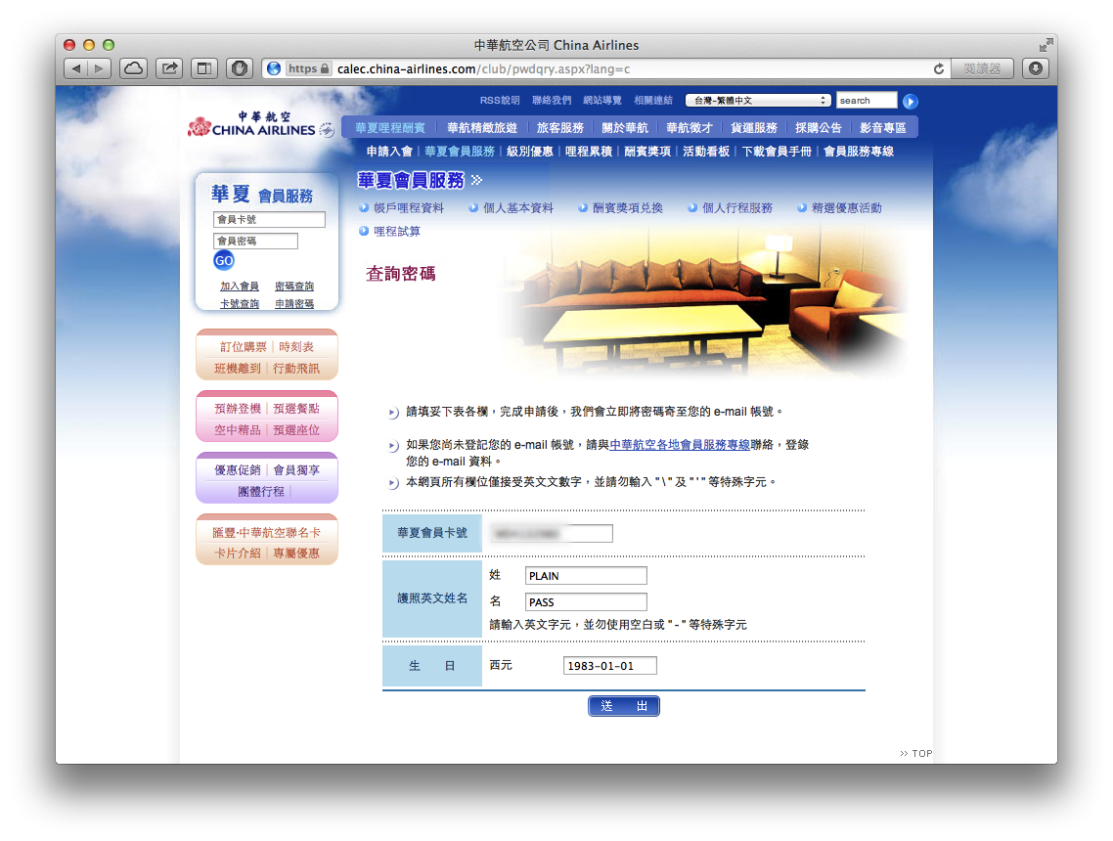This screenshot has height=841, width=1113.
Task: Click the blue search go arrow icon
Action: (910, 102)
